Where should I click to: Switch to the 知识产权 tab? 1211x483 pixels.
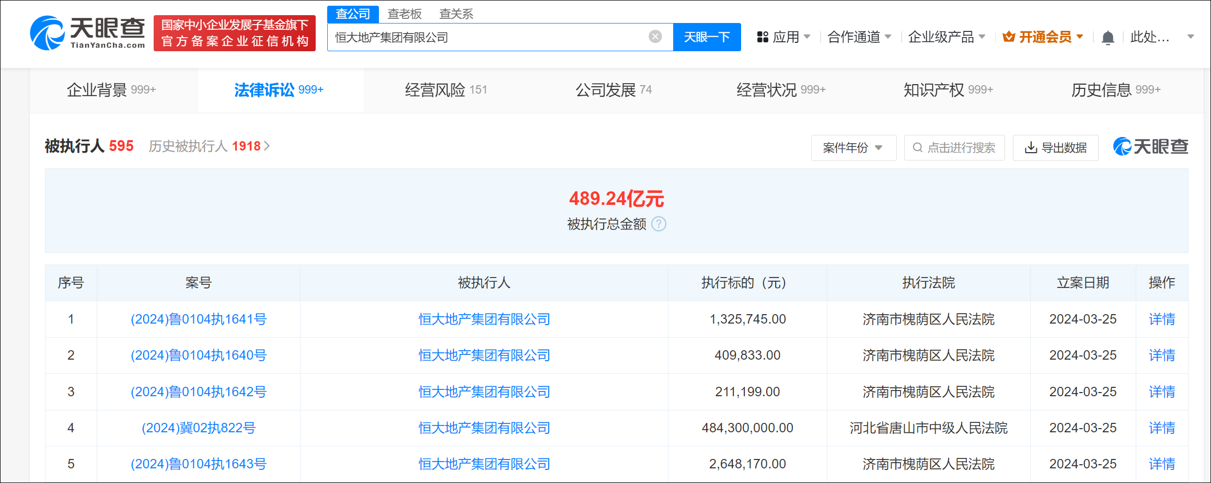948,90
